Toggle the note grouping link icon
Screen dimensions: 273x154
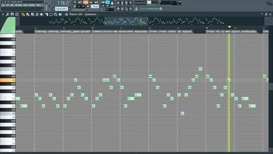tap(107, 6)
